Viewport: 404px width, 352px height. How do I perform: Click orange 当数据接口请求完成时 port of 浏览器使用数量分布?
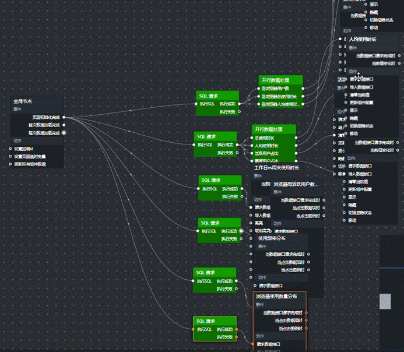(306, 312)
